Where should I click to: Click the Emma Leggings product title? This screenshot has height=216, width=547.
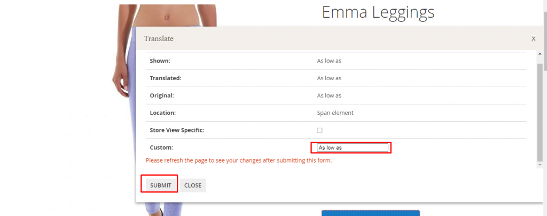pos(378,12)
